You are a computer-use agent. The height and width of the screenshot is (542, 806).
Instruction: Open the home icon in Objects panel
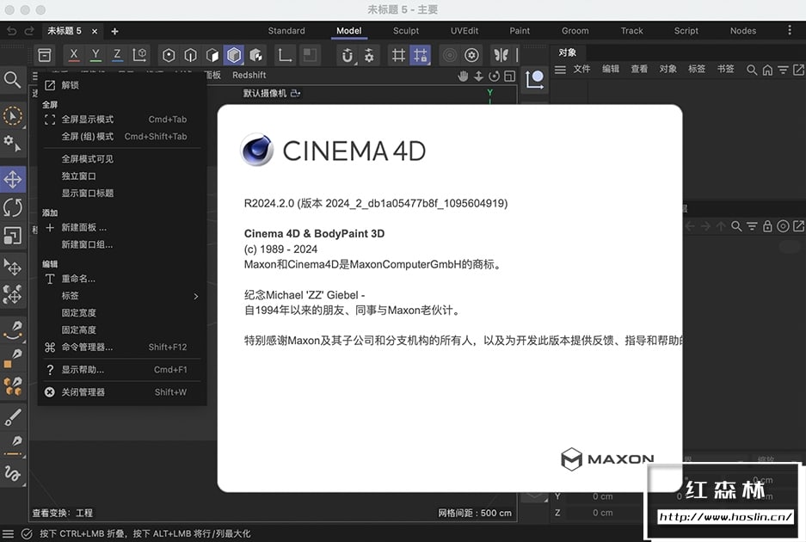click(767, 70)
